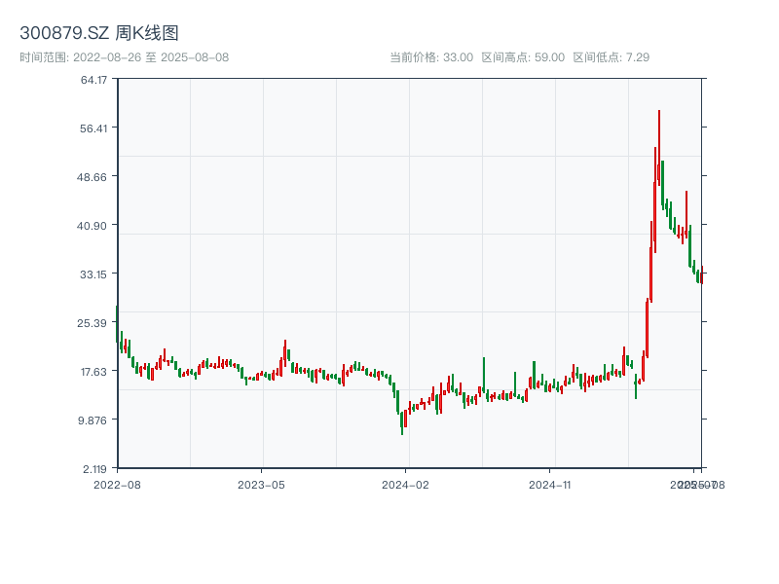This screenshot has width=779, height=584.
Task: Click the first green candlestick at 2022-08
Action: point(117,324)
